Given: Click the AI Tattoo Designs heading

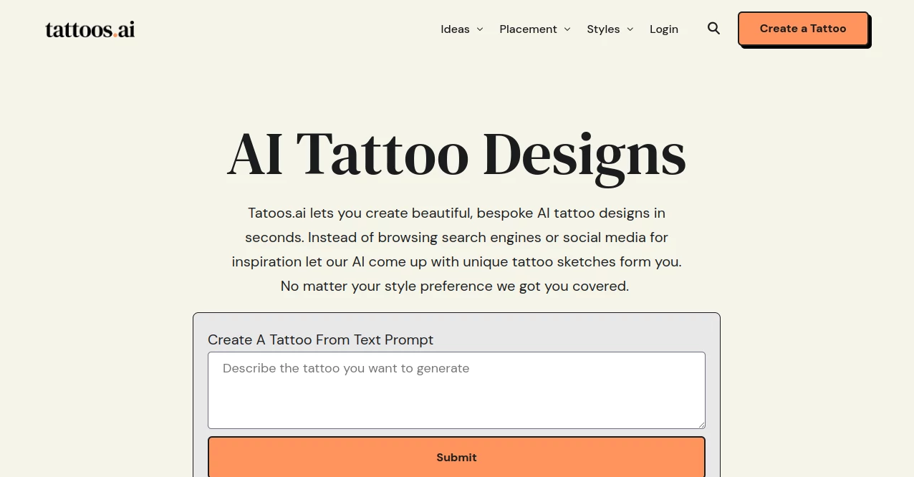Looking at the screenshot, I should coord(456,153).
